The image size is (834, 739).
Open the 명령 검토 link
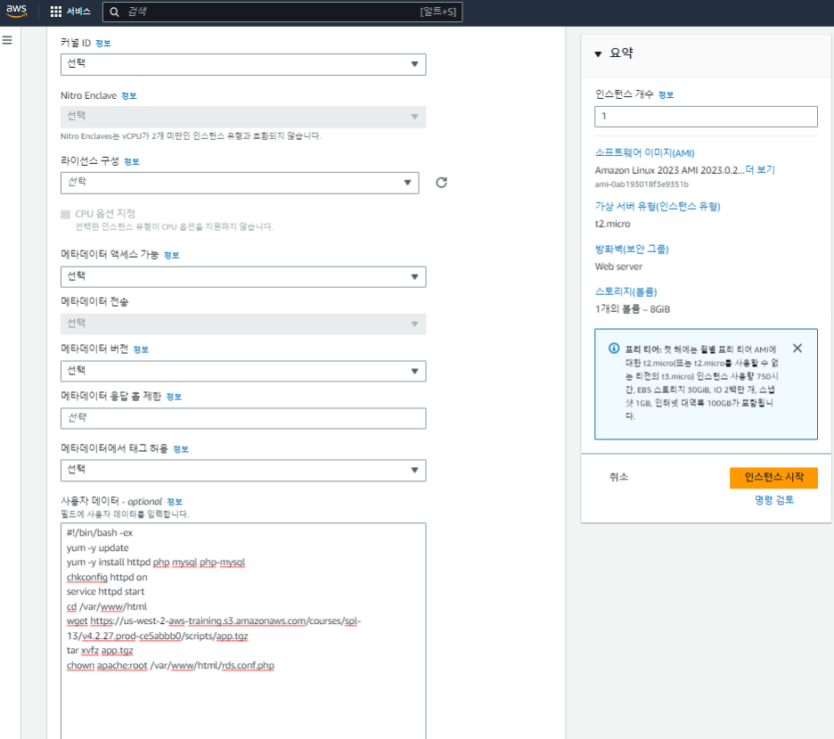(x=774, y=499)
